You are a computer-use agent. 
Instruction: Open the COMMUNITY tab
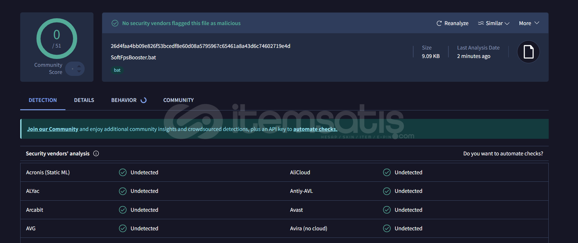pyautogui.click(x=178, y=100)
